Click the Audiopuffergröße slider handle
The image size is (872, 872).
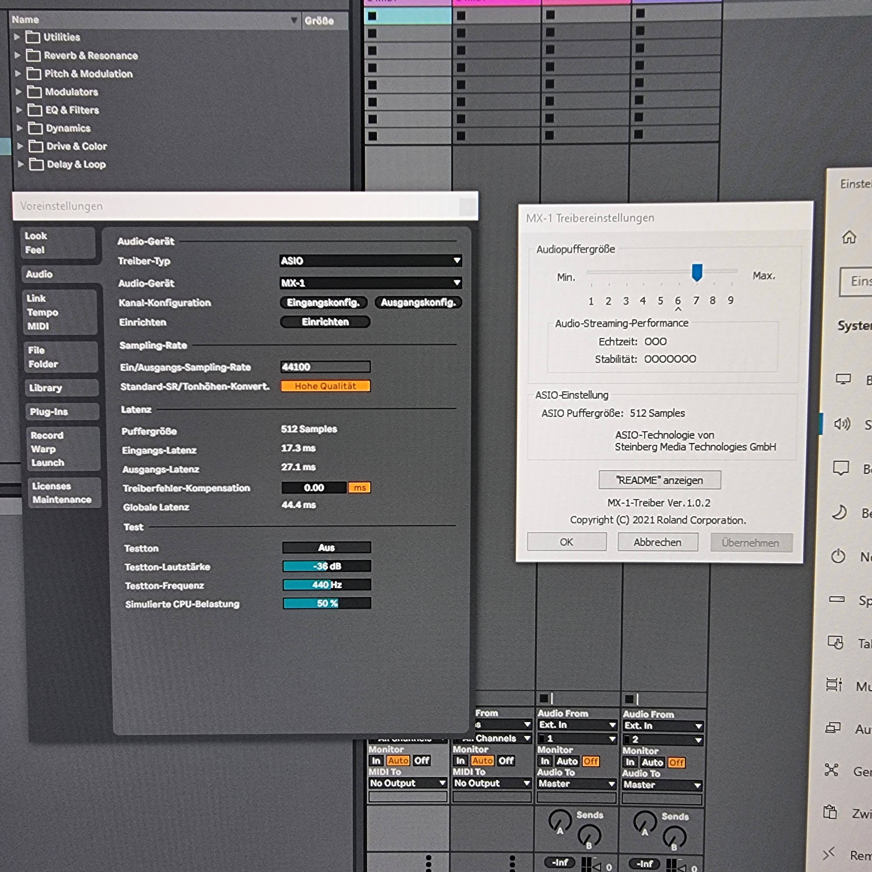point(697,272)
